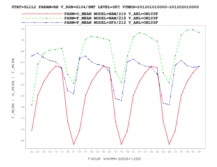Click the dash-dot blue legend line sample

pos(42,23)
